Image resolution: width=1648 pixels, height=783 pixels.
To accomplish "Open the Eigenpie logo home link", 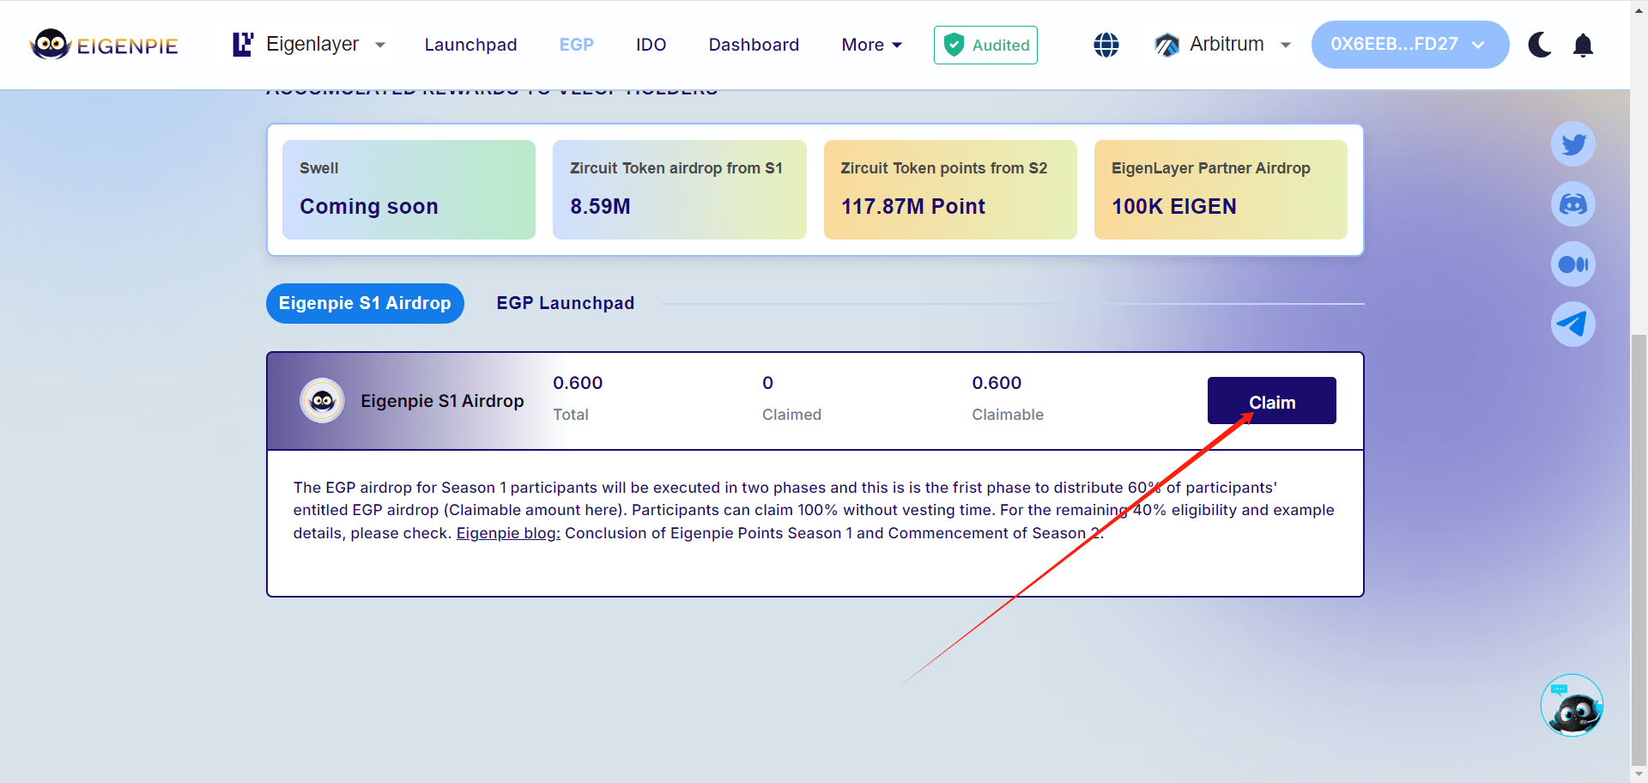I will point(104,45).
